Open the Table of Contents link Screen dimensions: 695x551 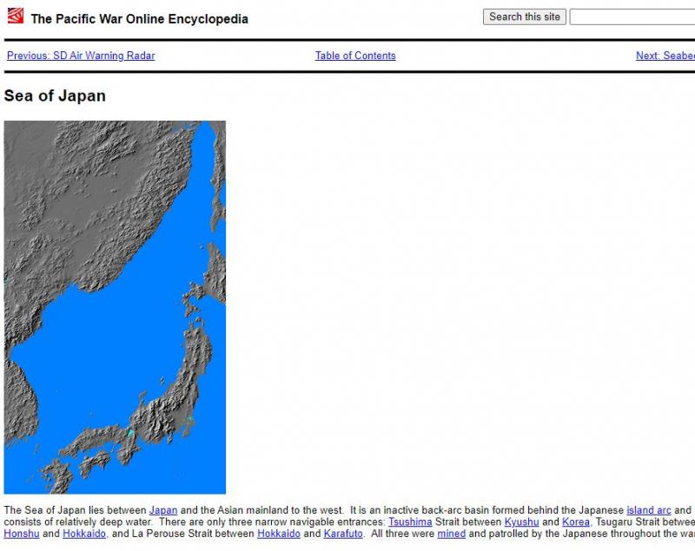pos(355,56)
